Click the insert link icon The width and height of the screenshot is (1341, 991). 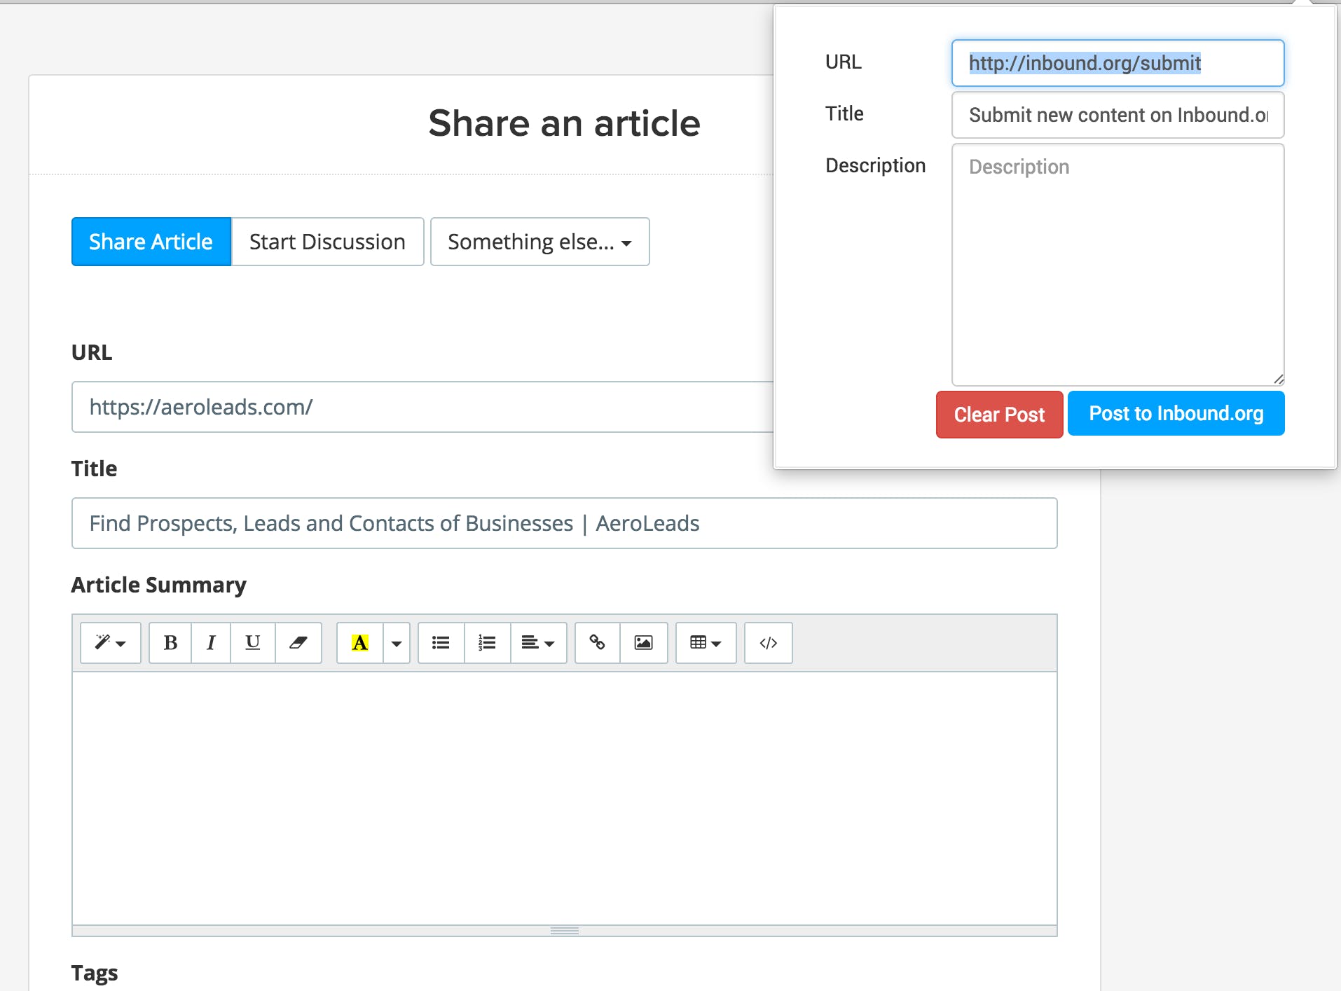pos(598,642)
